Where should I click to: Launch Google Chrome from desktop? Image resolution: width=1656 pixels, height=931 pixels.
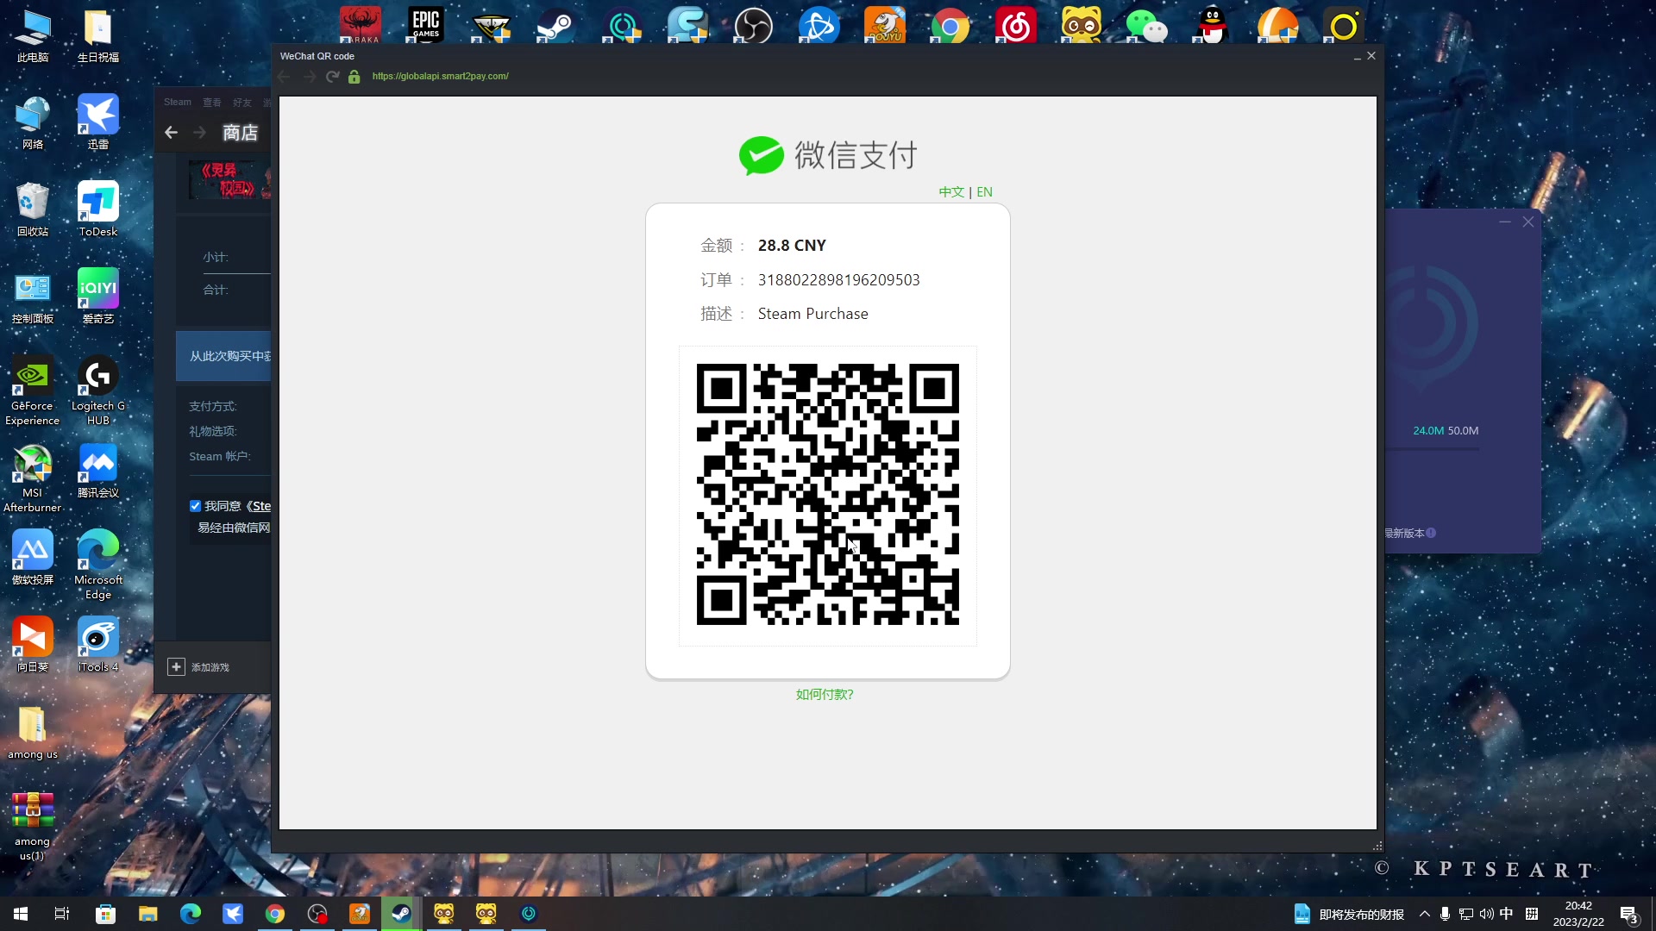[x=950, y=24]
